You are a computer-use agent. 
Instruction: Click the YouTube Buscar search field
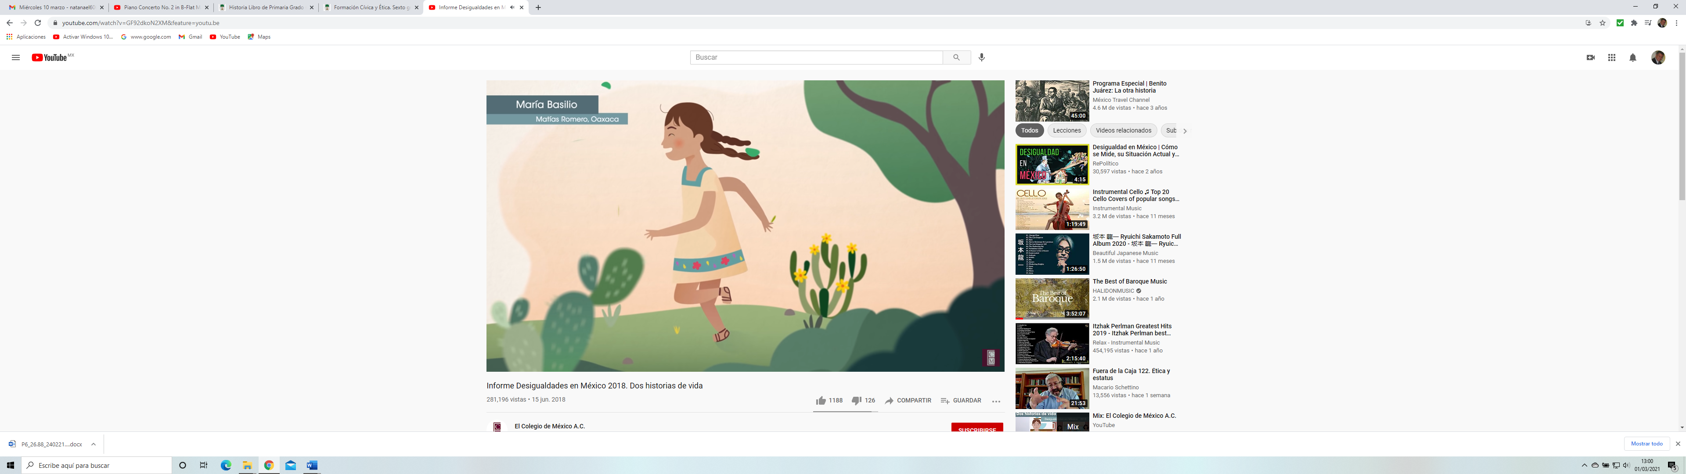click(815, 57)
